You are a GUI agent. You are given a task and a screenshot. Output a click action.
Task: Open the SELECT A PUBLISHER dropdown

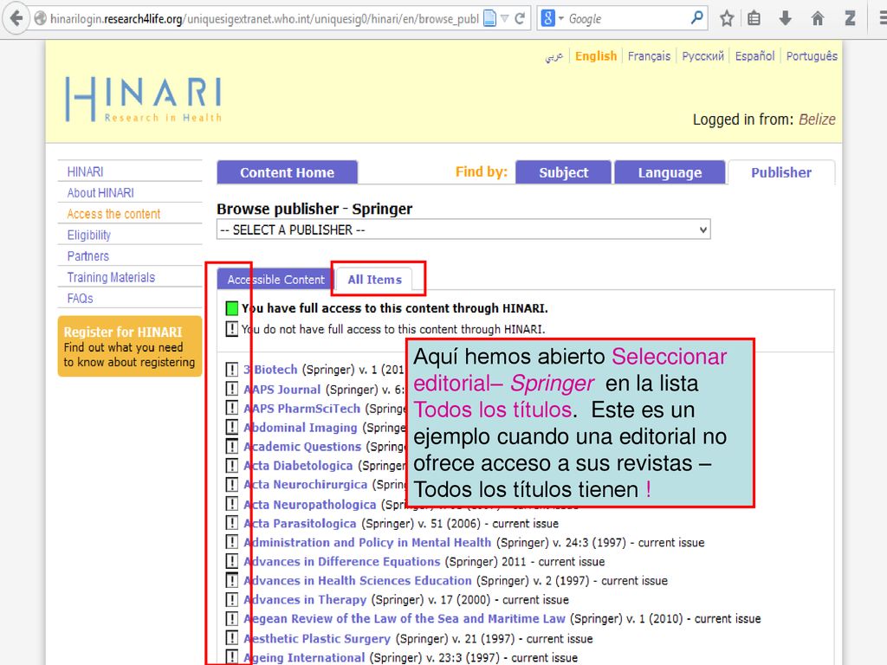(x=463, y=229)
